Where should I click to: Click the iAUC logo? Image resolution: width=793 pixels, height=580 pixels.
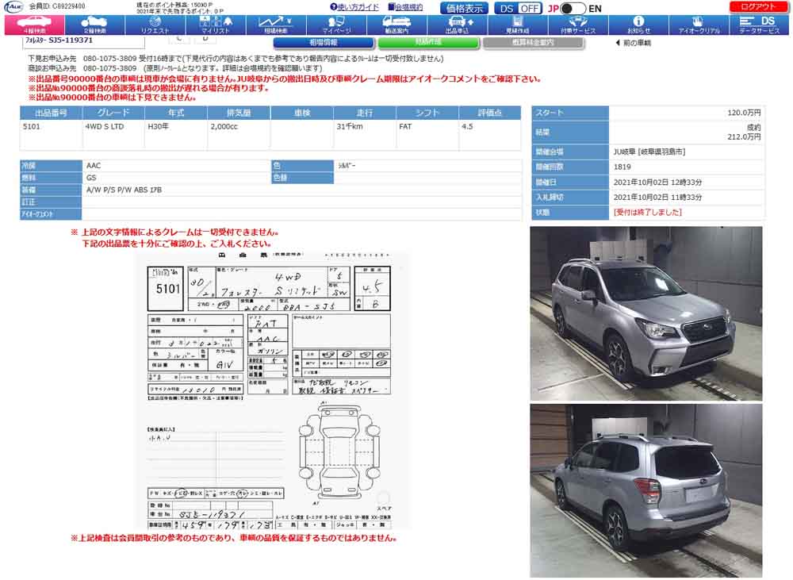(x=13, y=7)
